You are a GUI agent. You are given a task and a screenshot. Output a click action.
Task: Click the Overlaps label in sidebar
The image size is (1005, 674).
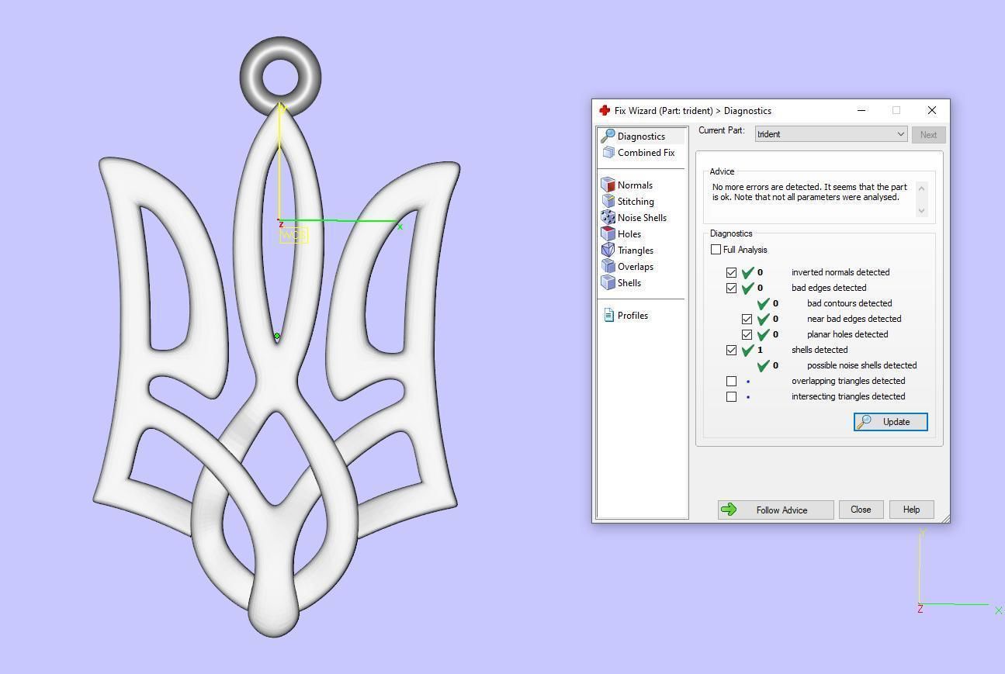[636, 267]
